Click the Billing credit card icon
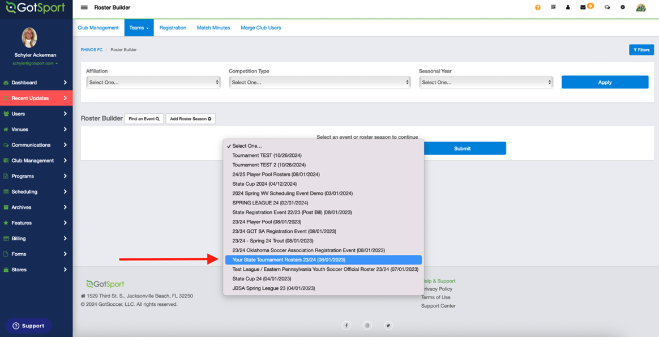659x337 pixels. pyautogui.click(x=6, y=238)
